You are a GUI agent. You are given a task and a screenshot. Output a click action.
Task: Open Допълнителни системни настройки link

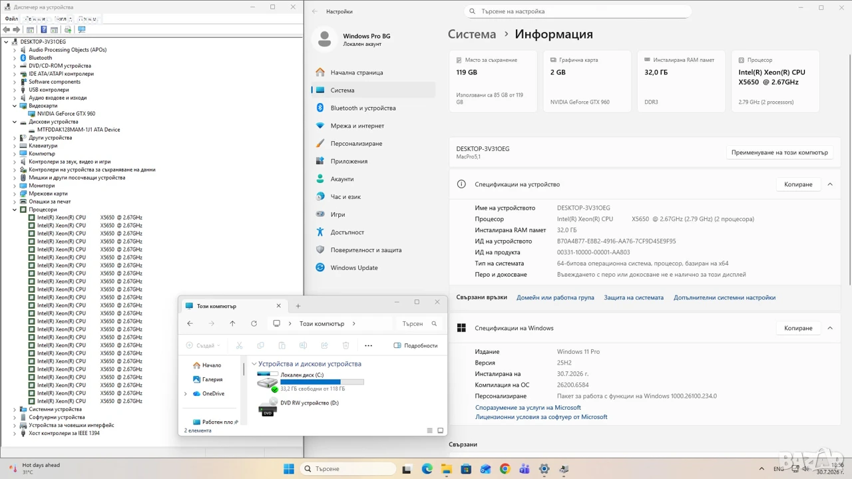[724, 297]
